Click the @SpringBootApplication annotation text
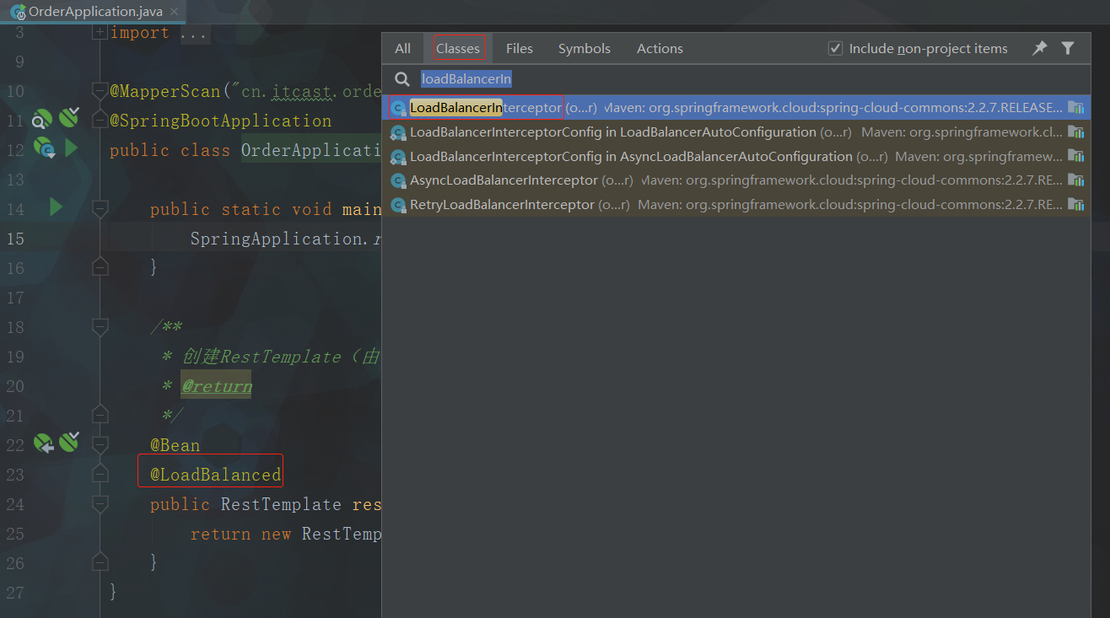 221,121
